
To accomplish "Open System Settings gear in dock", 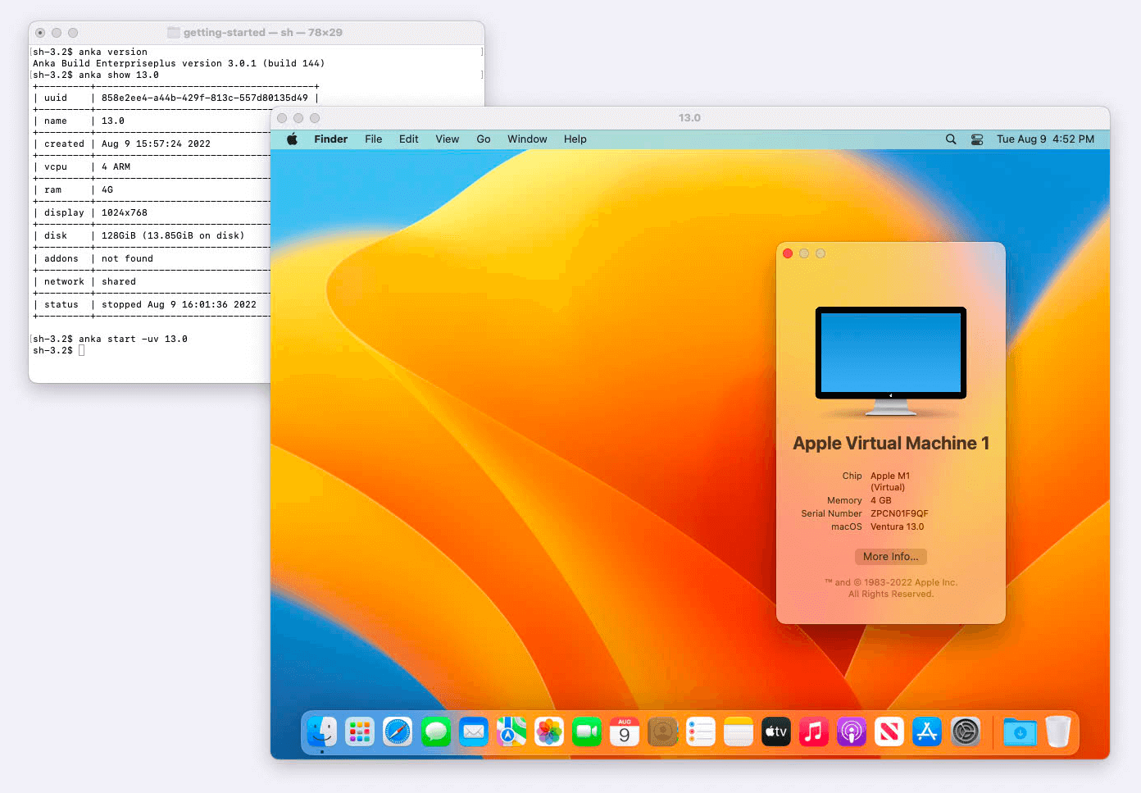I will (966, 731).
